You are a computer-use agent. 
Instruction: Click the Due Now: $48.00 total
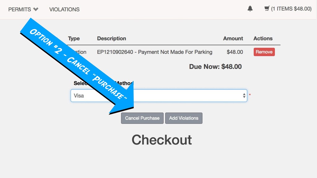point(215,67)
